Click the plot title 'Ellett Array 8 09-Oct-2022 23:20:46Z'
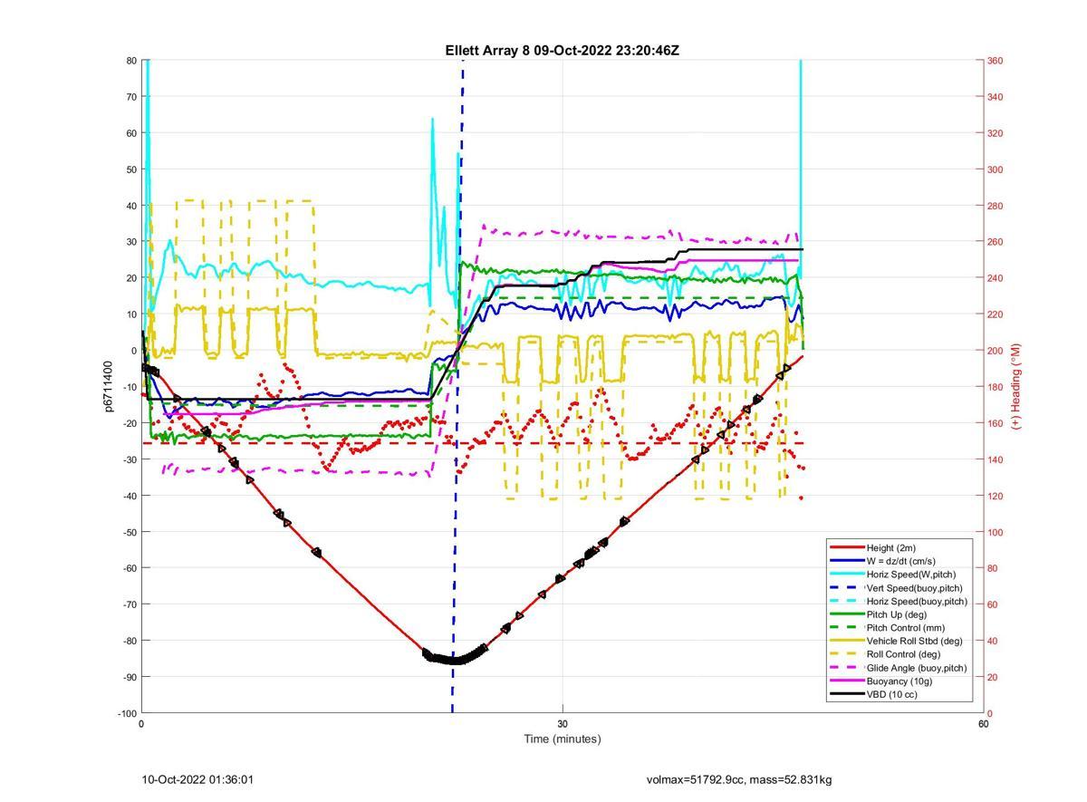1087x802 pixels. (x=562, y=51)
